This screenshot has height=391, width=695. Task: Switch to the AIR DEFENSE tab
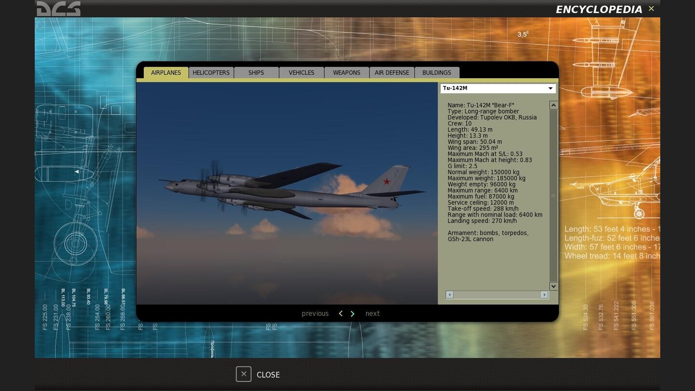pyautogui.click(x=392, y=73)
